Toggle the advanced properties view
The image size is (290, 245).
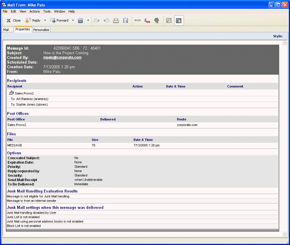pyautogui.click(x=179, y=20)
